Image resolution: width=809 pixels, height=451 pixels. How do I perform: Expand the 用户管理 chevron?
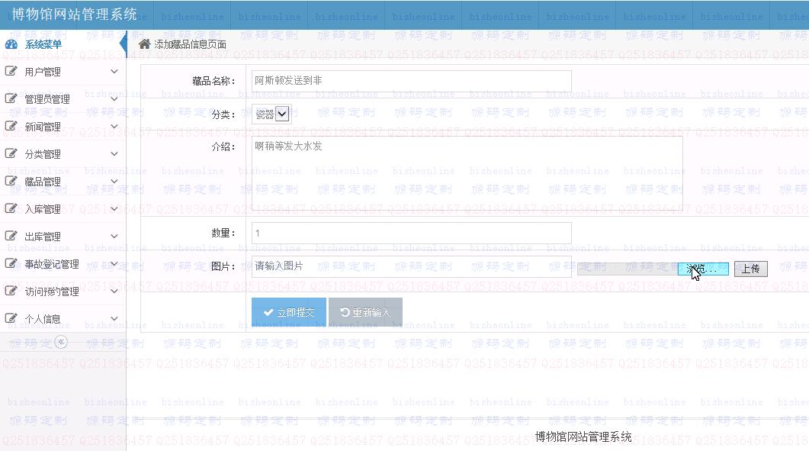pyautogui.click(x=114, y=71)
